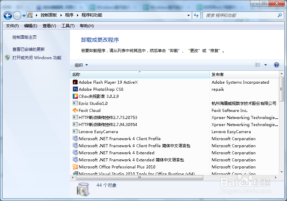Open the help question mark icon
This screenshot has width=287, height=201.
click(276, 65)
